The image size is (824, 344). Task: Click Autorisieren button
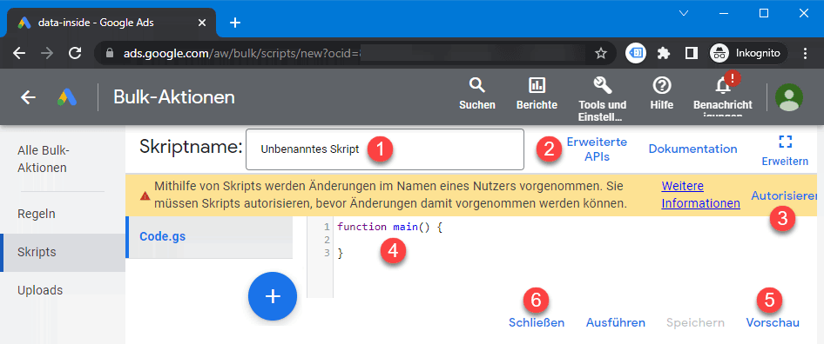coord(784,196)
